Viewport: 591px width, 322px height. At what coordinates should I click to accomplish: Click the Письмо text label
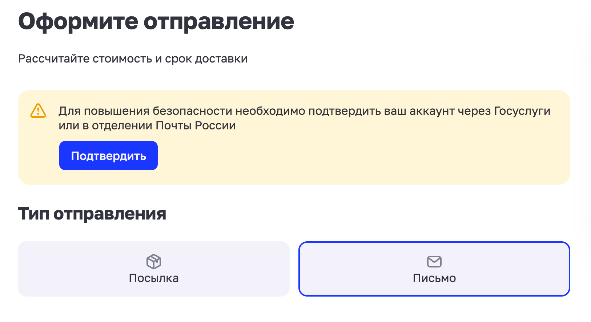point(434,278)
